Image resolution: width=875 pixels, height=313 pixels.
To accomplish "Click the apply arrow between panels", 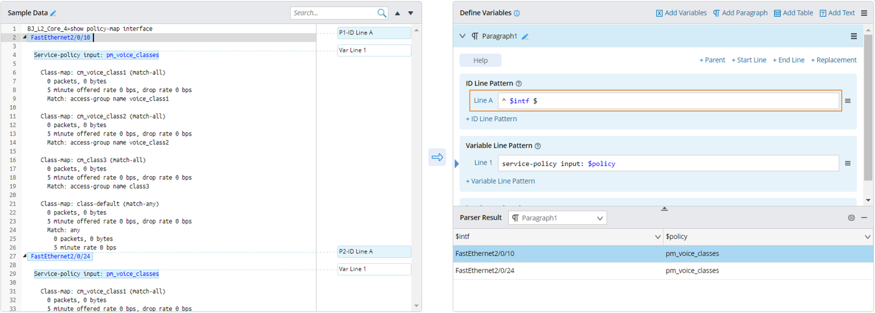I will point(437,157).
